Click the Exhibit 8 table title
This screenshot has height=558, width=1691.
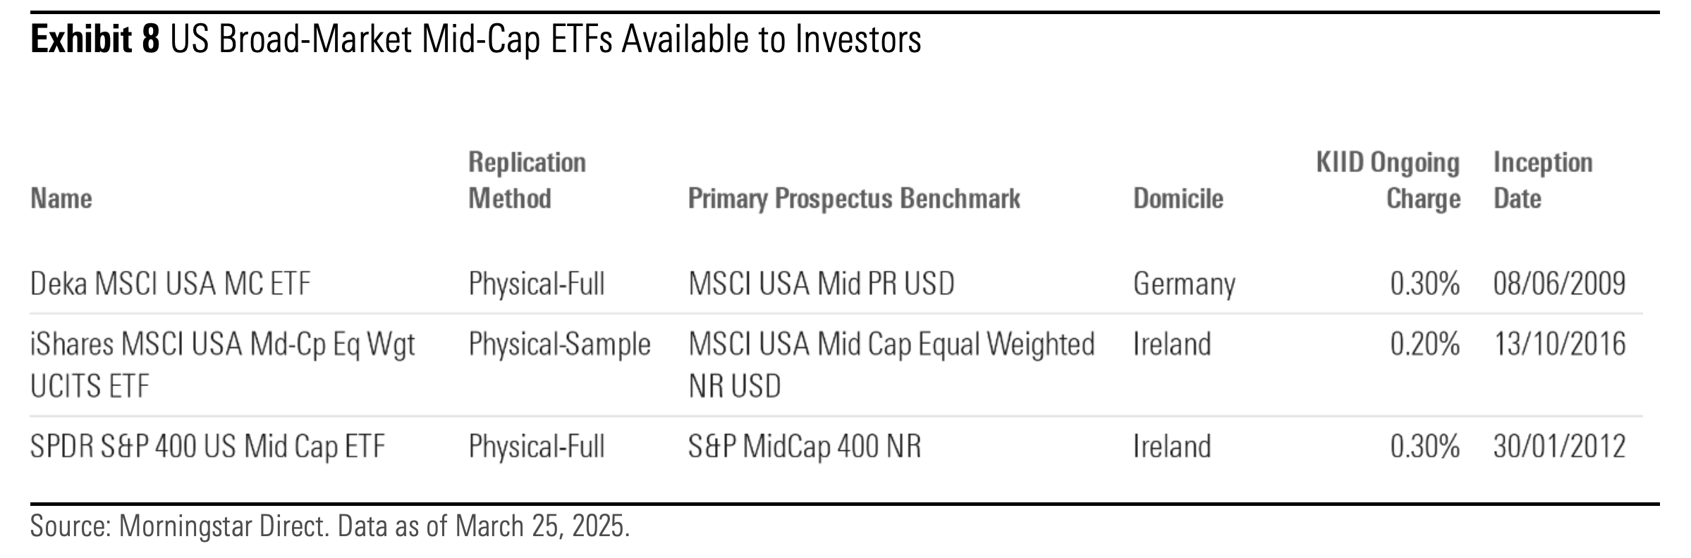[476, 40]
